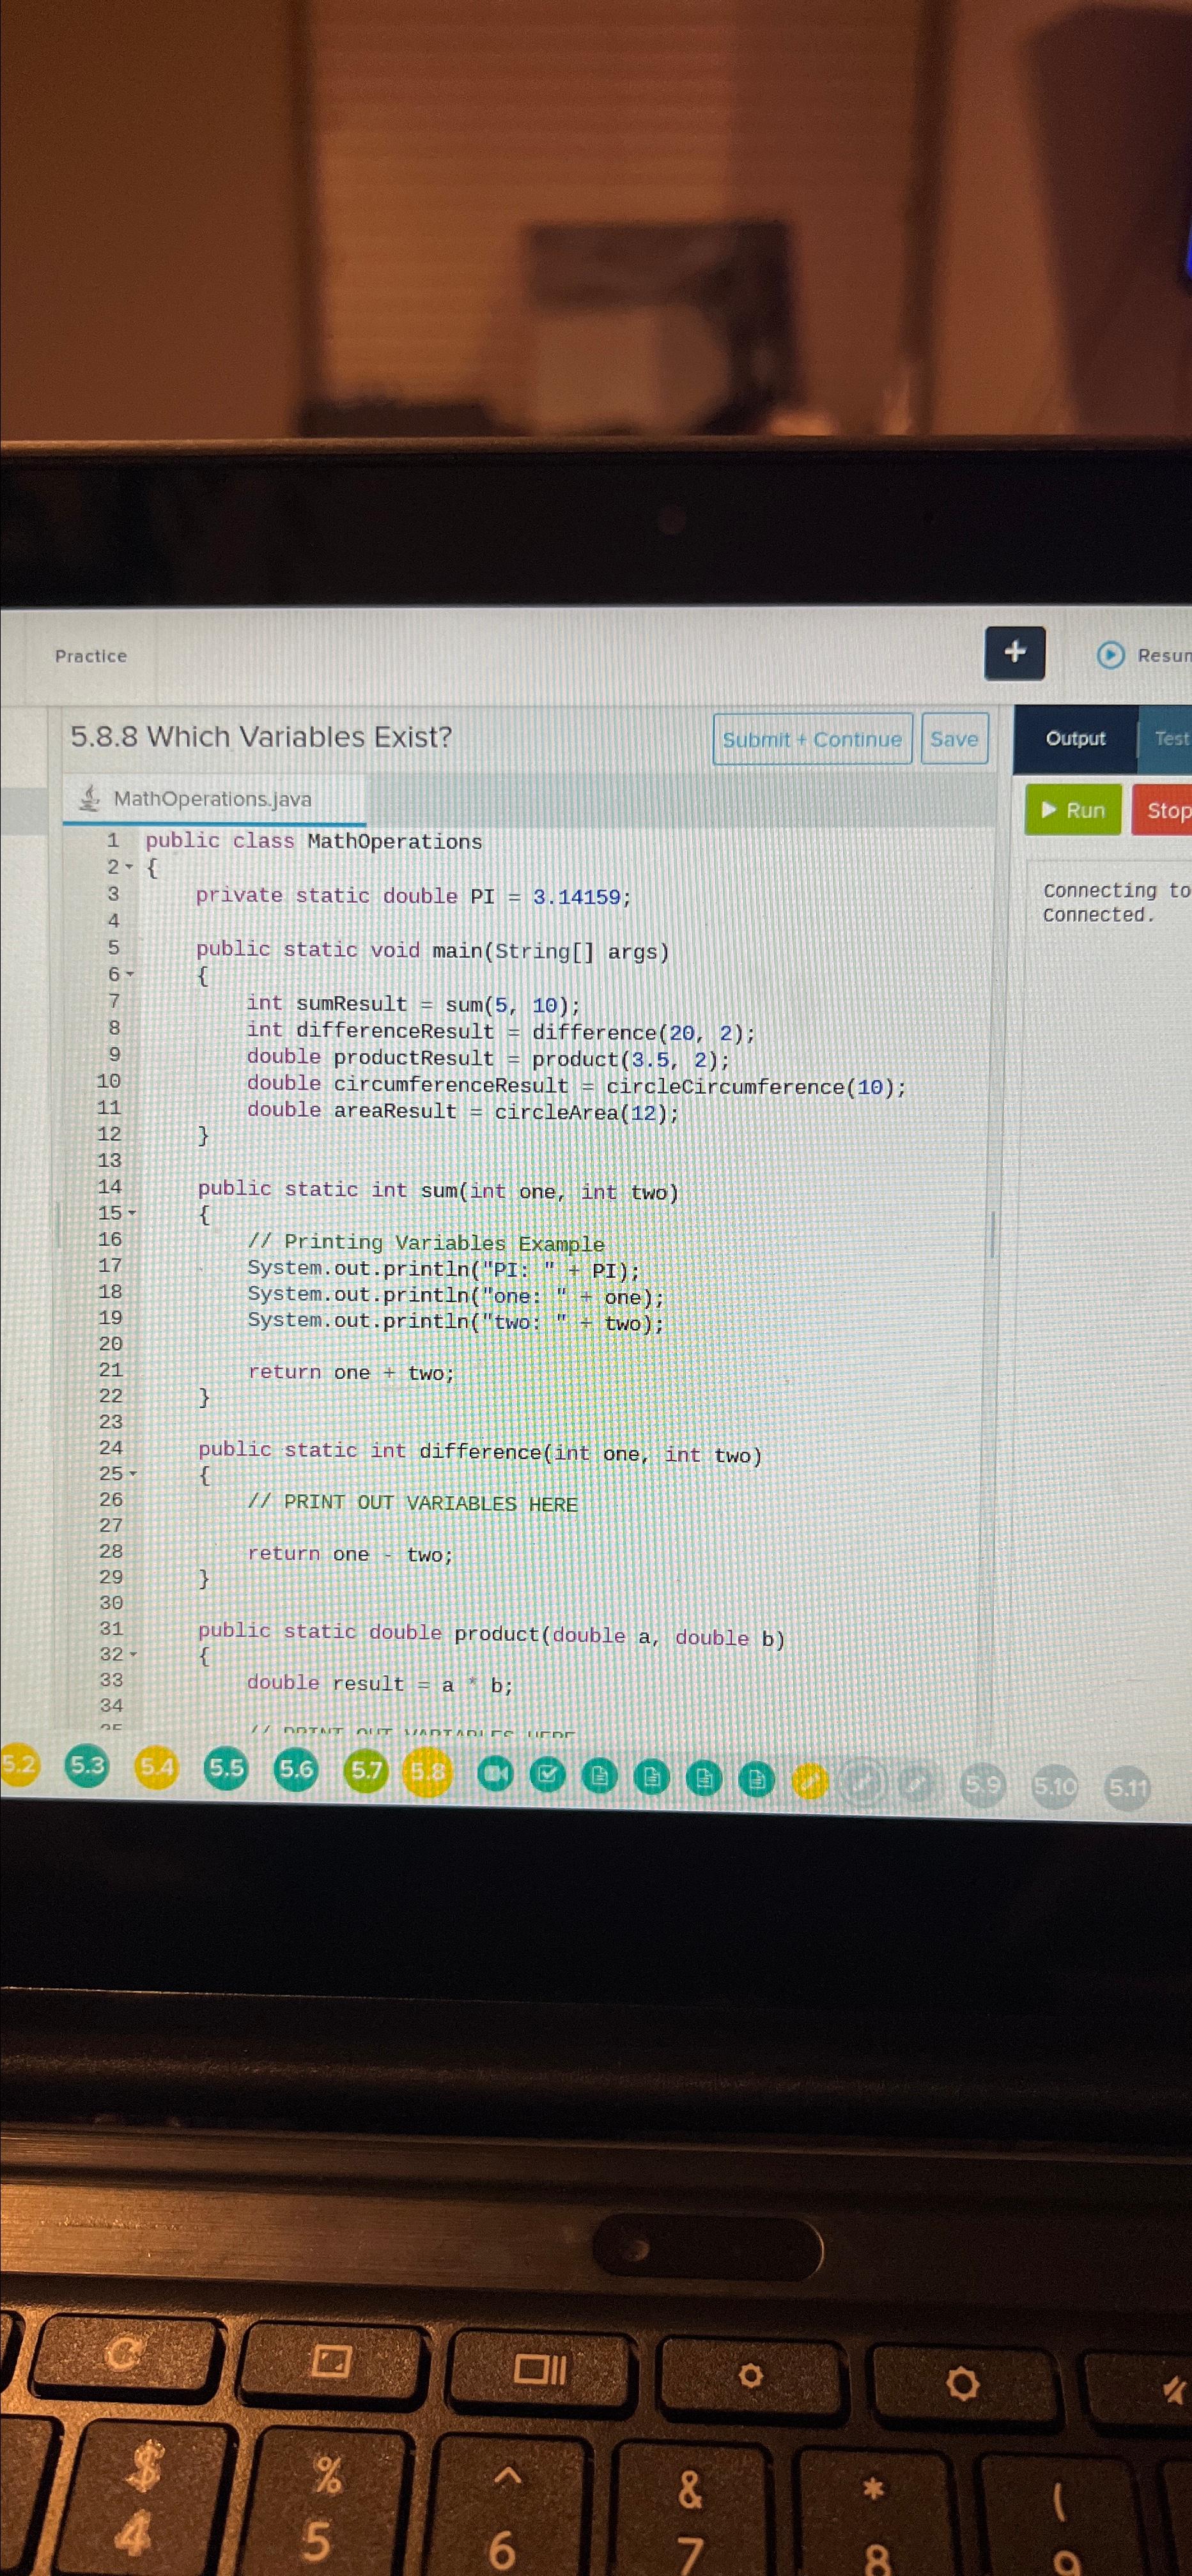Switch to the Test tab
Image resolution: width=1192 pixels, height=2576 pixels.
(x=1171, y=738)
